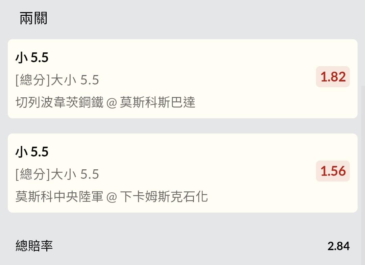Click @ symbol between 切列波韋茨鋼鐵 and 莫斯科斯巴達

(112, 102)
